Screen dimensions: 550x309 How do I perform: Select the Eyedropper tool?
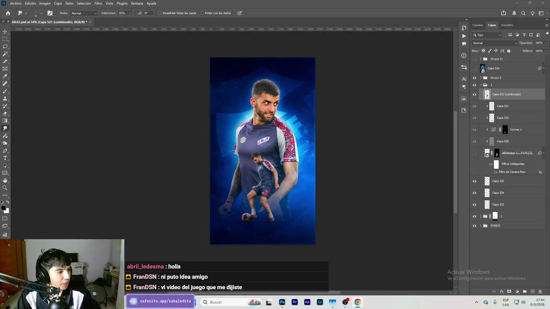coord(5,76)
